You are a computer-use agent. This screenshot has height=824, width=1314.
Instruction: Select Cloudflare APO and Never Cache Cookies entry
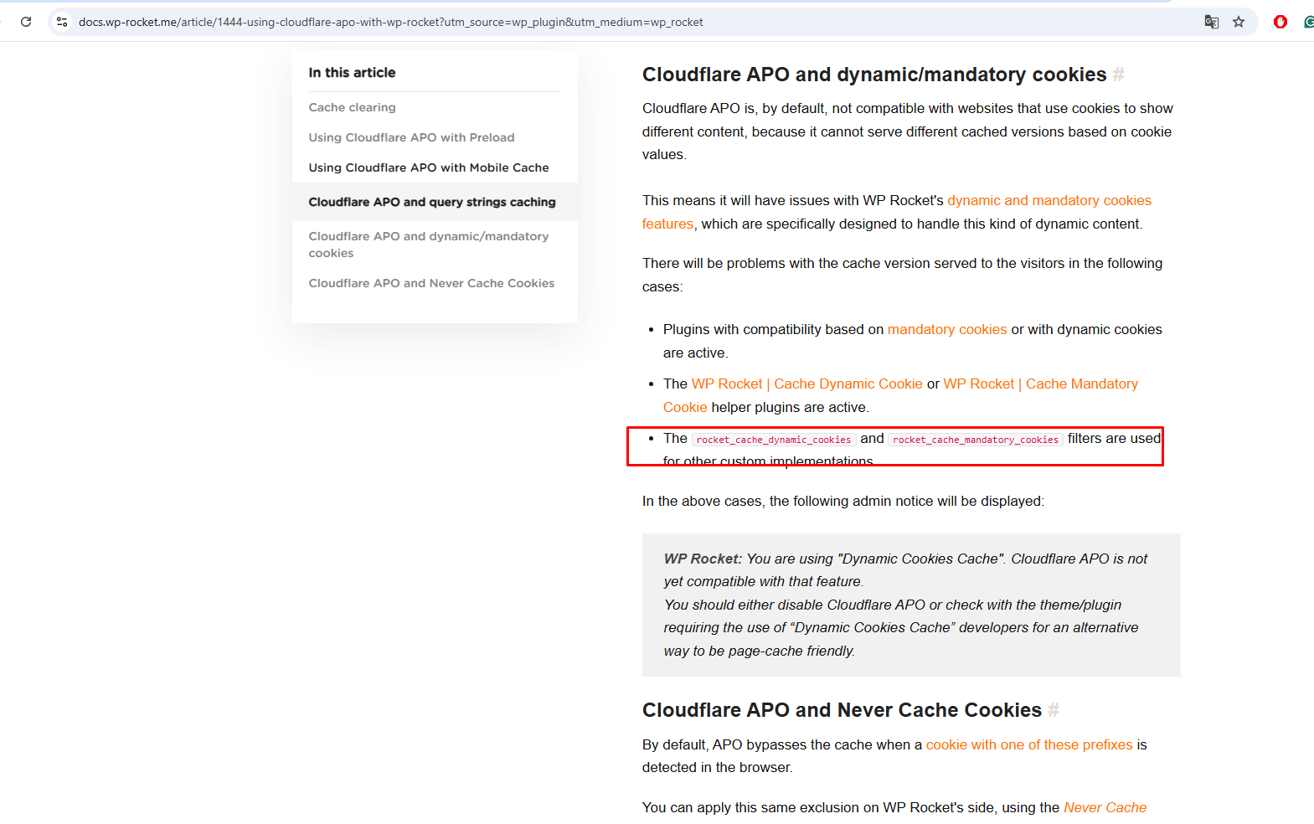[x=430, y=283]
